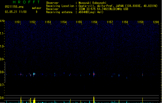This screenshot has width=162, height=103.
Task: Click the tall yellow power bar near 1156
Action: click(94, 100)
